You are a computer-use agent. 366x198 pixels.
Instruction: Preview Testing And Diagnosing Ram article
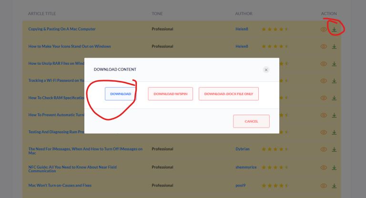pos(324,132)
